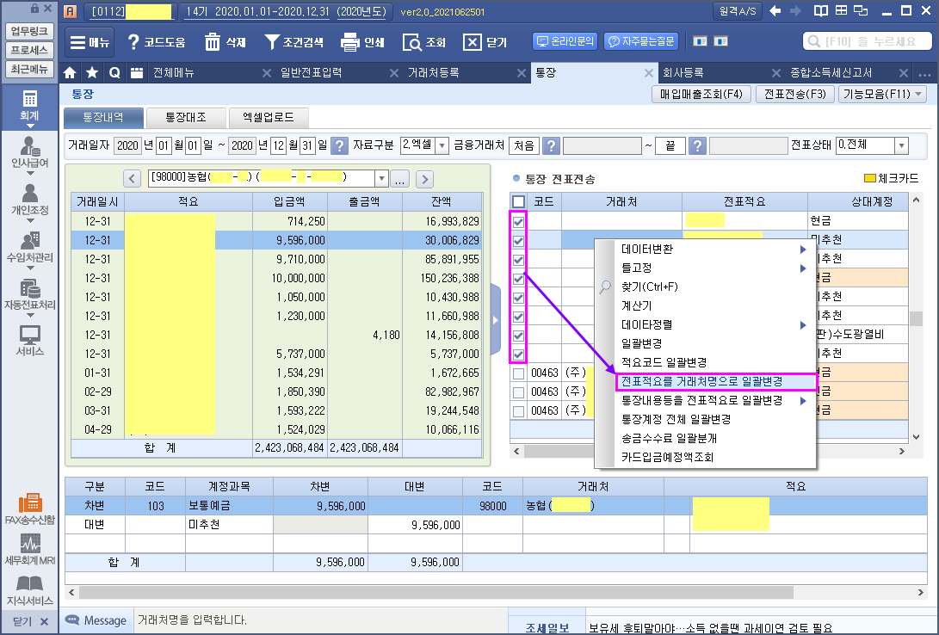The image size is (939, 635).
Task: Expand the 자료구분 dropdown
Action: [x=442, y=145]
